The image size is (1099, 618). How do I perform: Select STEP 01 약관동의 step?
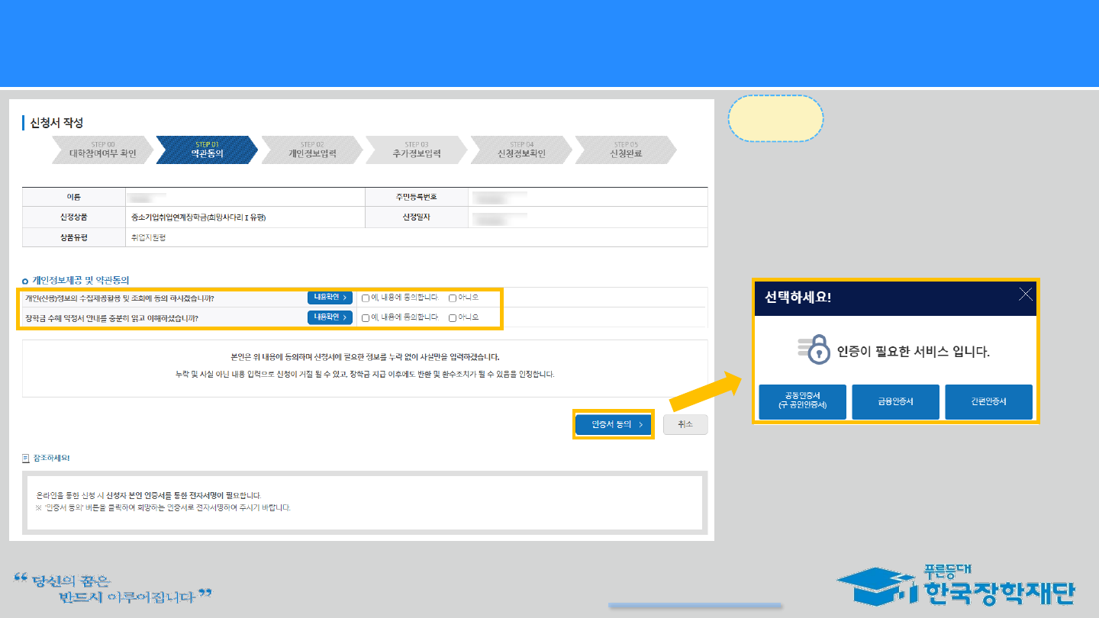(207, 150)
